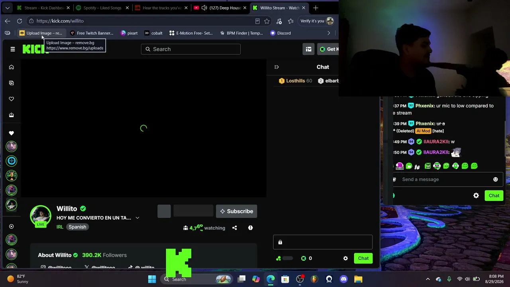Open the weather widget showing 82°F

pyautogui.click(x=18, y=279)
